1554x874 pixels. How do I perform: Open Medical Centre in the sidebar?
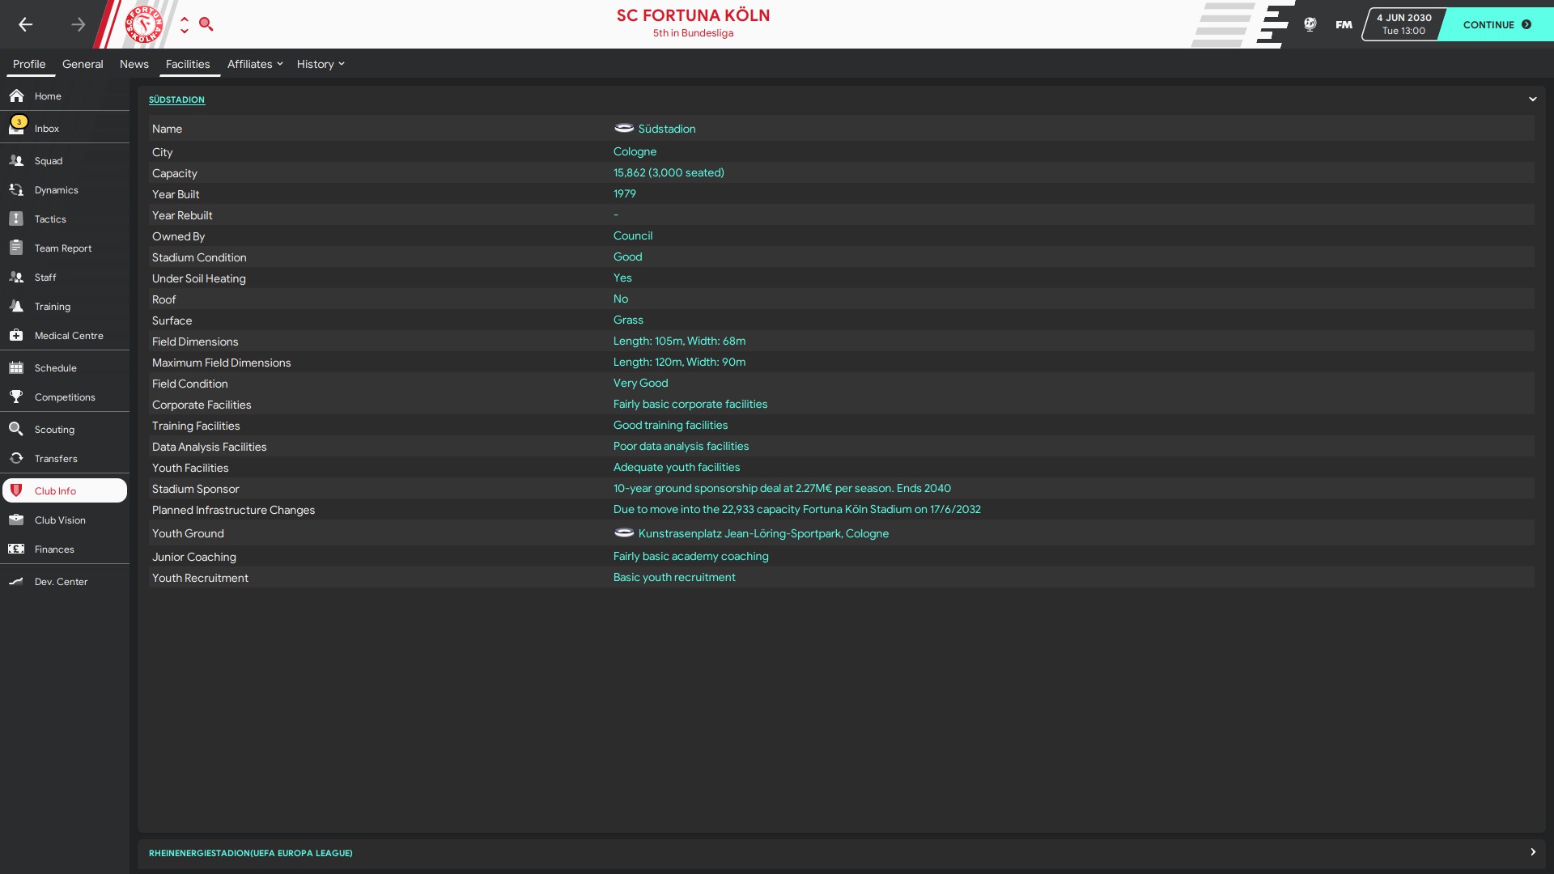tap(69, 336)
